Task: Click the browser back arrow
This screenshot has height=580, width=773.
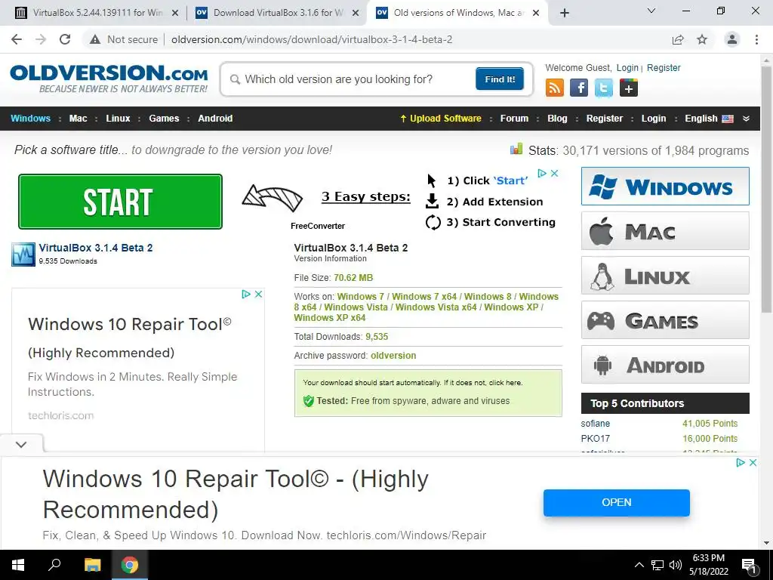Action: [x=17, y=39]
